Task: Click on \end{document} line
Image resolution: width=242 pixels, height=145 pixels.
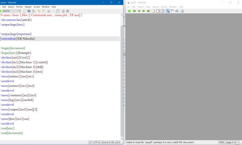Action: coord(11,133)
